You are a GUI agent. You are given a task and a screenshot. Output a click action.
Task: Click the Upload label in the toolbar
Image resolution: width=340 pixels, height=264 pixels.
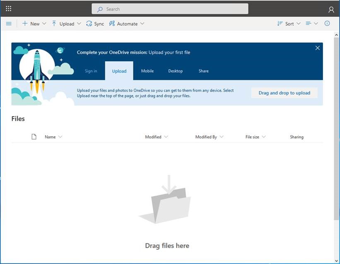click(x=67, y=24)
